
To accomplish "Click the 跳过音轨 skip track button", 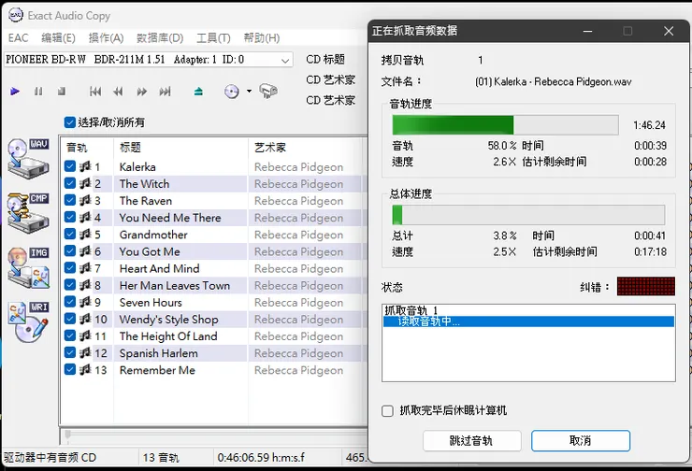I will pos(472,440).
